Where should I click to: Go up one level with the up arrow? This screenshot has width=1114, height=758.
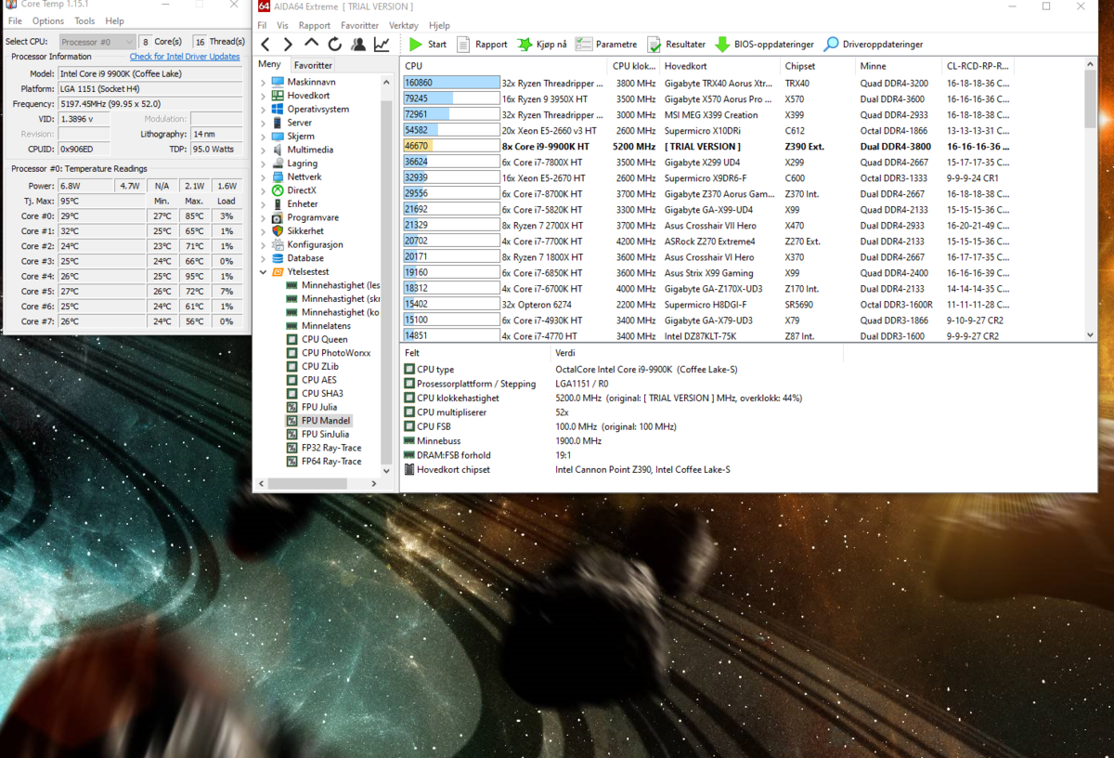click(x=311, y=44)
